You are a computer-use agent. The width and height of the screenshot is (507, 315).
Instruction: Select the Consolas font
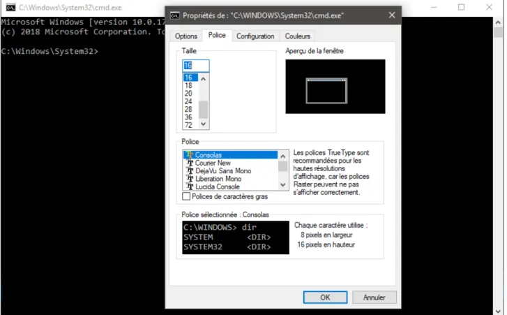pyautogui.click(x=231, y=155)
